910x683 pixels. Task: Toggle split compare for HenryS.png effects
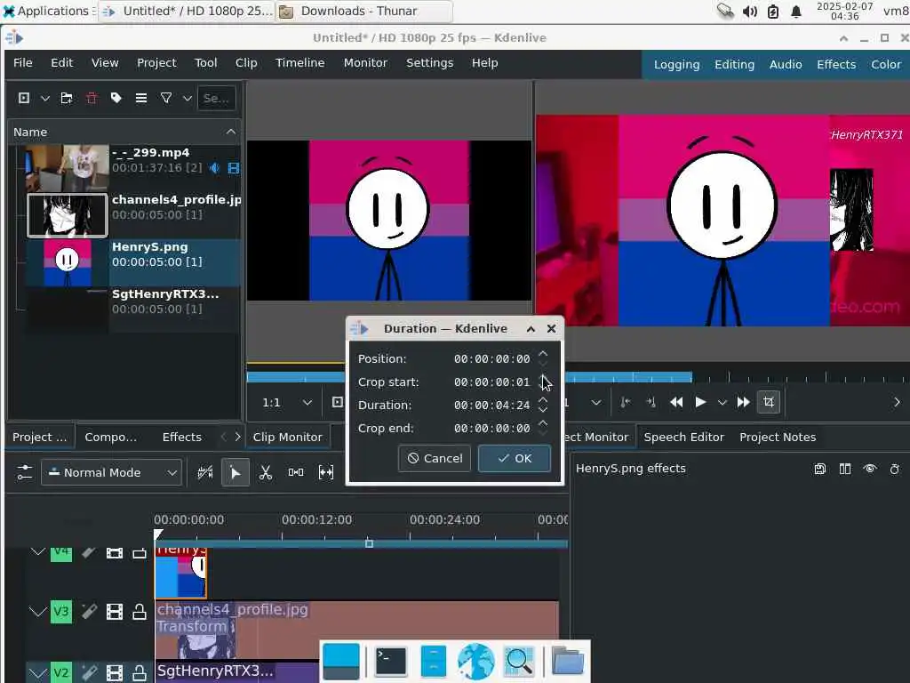tap(844, 469)
